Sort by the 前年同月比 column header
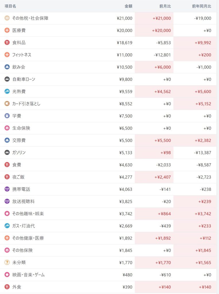 201,6
